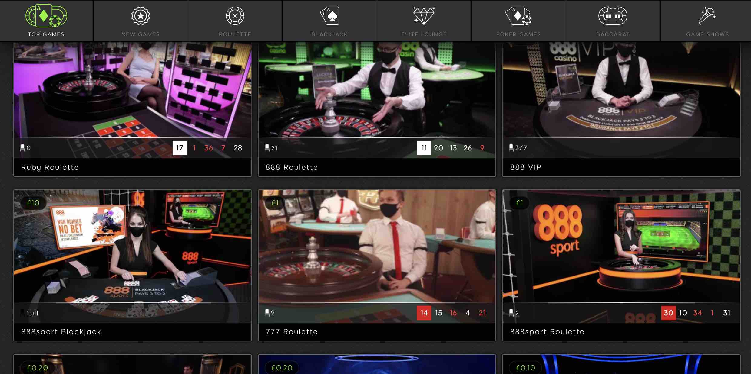Open the 888 Roulette live thumbnail
The height and width of the screenshot is (374, 751).
coord(377,91)
